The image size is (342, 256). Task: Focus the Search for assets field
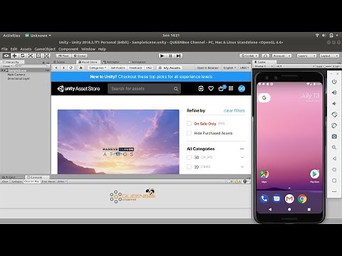[144, 89]
